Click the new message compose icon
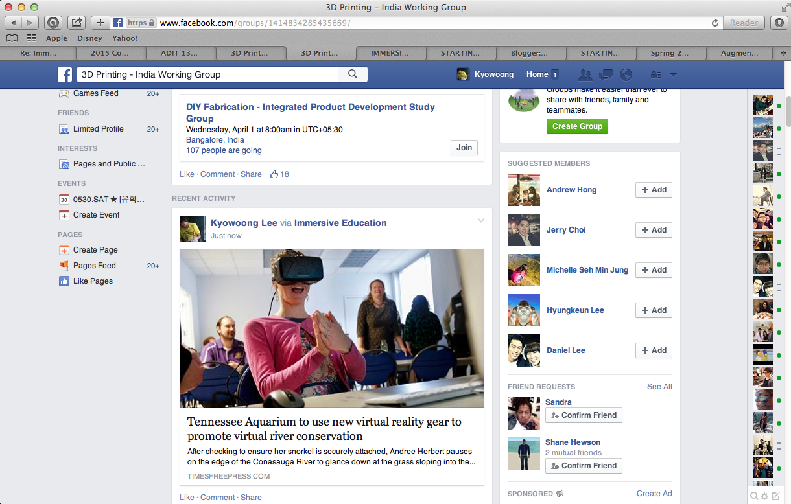The image size is (791, 504). click(775, 496)
